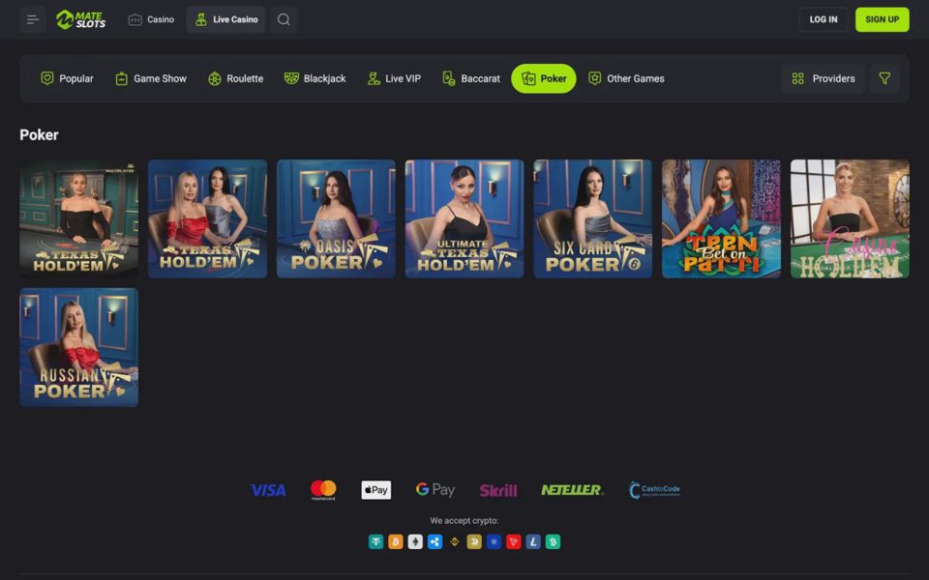Screen dimensions: 929x580
Task: Open the Russian Poker game
Action: (x=78, y=347)
